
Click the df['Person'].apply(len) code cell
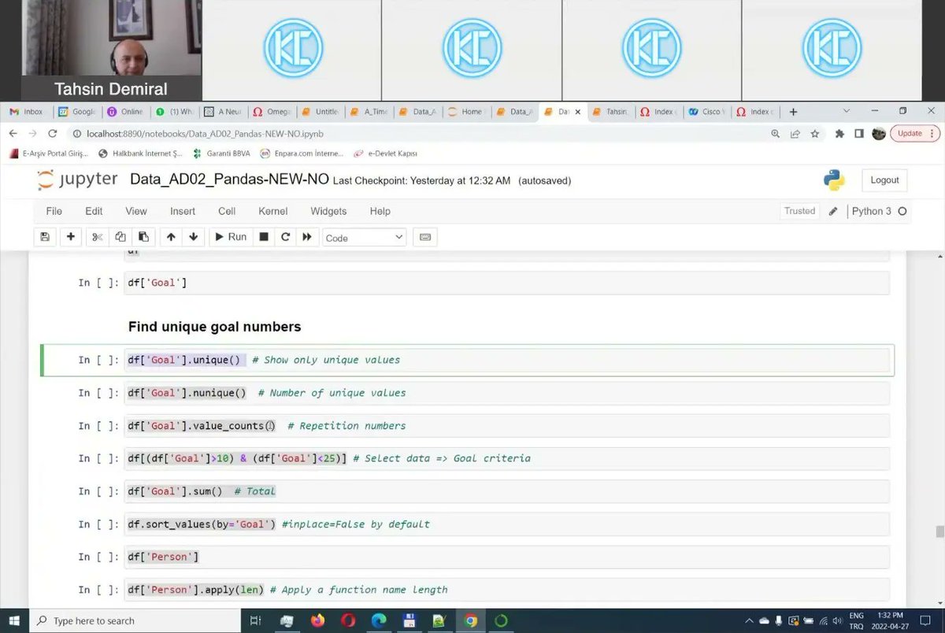pos(506,590)
